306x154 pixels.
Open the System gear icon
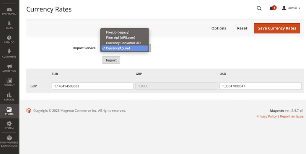click(9, 125)
